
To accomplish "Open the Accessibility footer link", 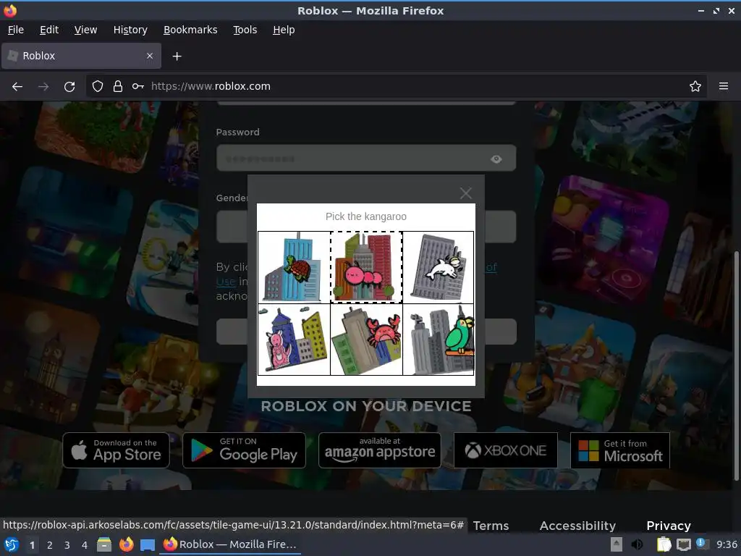I will pos(577,526).
